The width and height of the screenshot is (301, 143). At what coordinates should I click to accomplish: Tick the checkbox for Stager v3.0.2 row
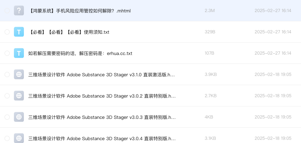point(7,96)
